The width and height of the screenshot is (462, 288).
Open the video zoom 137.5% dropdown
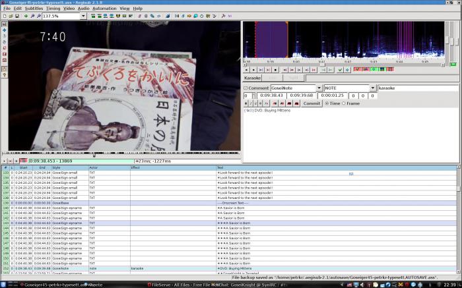click(83, 16)
